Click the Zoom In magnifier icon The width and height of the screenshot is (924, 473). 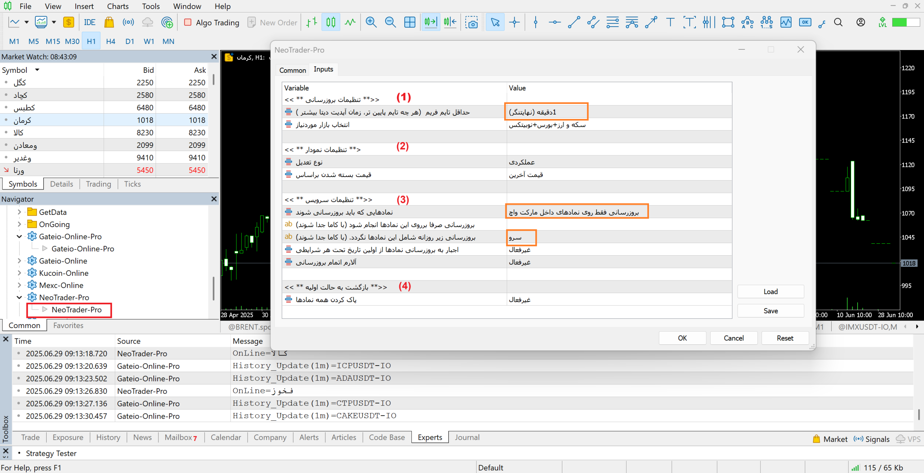371,22
